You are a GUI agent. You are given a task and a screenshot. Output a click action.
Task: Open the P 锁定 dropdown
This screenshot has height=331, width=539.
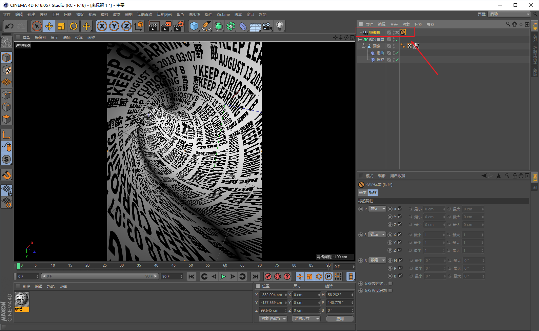[377, 209]
